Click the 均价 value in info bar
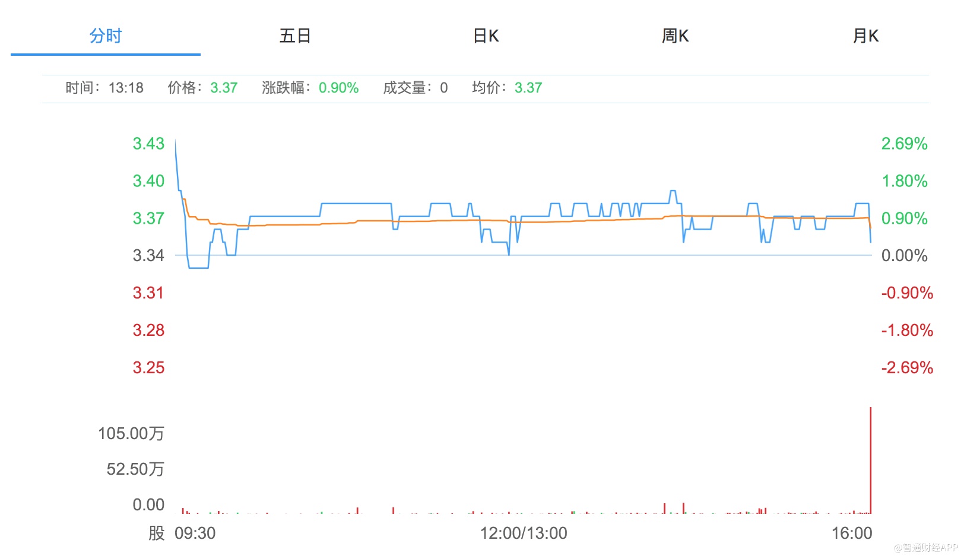 [528, 88]
